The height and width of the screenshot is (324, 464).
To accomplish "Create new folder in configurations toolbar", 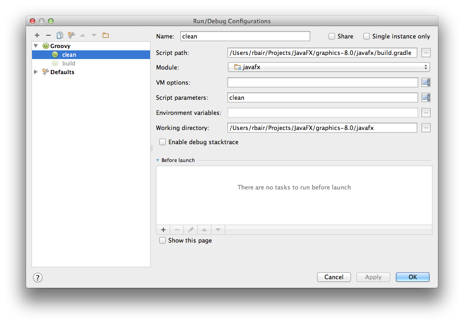I will [106, 35].
